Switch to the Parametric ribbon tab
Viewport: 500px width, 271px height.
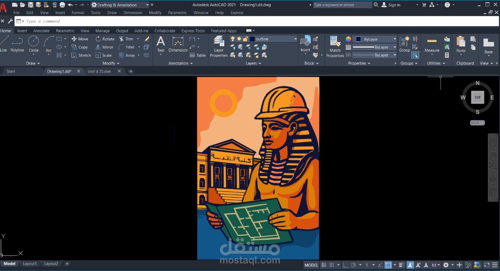click(65, 31)
